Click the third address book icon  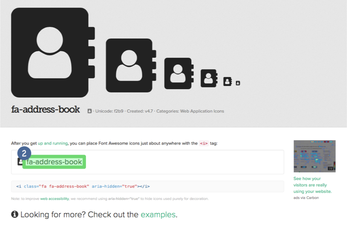point(179,73)
